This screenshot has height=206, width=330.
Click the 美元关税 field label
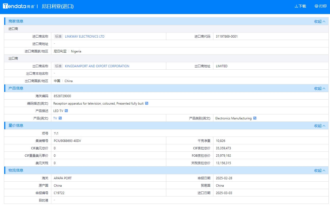[x=42, y=163]
